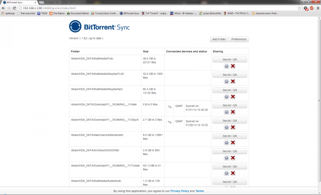Open the Importowane z Firef... bookmarks folder

(x=265, y=13)
